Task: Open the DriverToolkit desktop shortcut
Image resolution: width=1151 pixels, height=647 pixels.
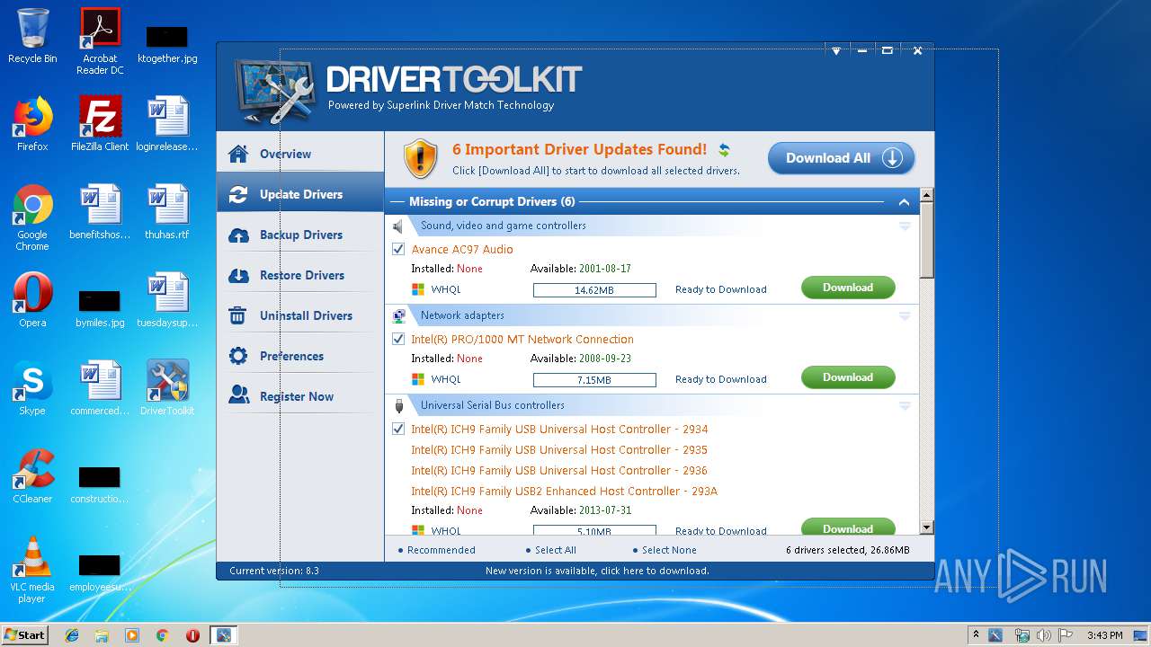Action: [x=167, y=387]
